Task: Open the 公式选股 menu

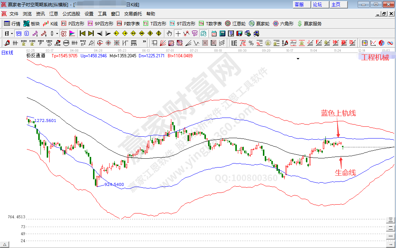Action: point(71,14)
